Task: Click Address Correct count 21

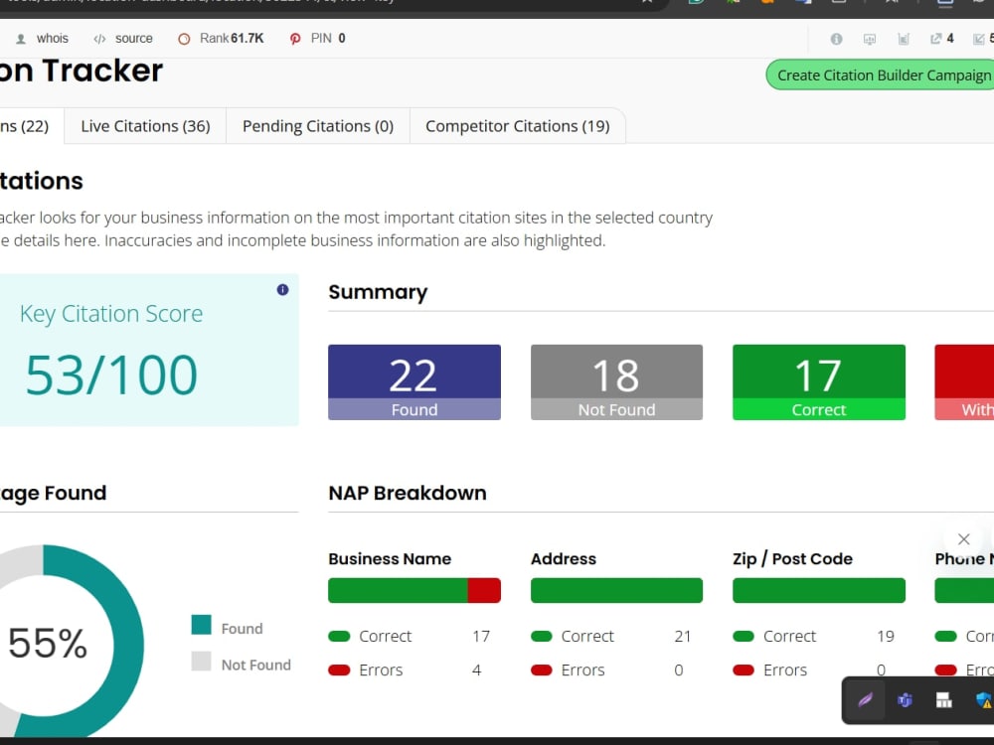Action: coord(682,636)
